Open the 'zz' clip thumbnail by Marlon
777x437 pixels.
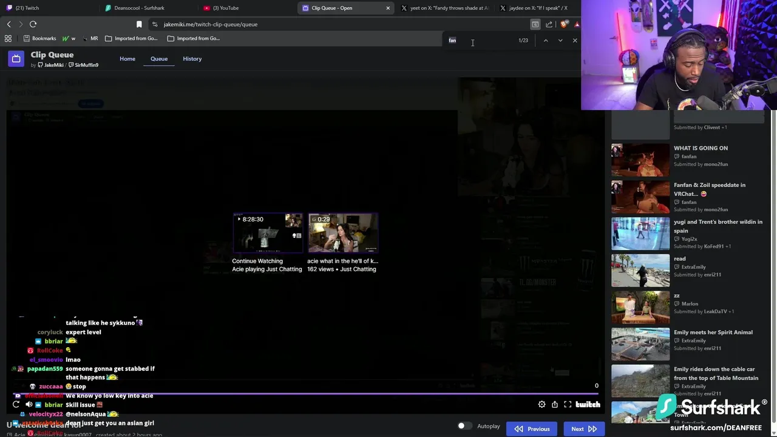click(x=640, y=307)
